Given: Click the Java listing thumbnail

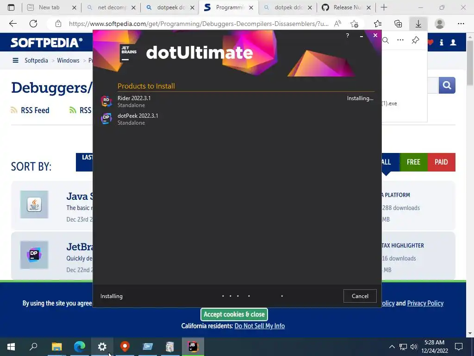Looking at the screenshot, I should (34, 204).
